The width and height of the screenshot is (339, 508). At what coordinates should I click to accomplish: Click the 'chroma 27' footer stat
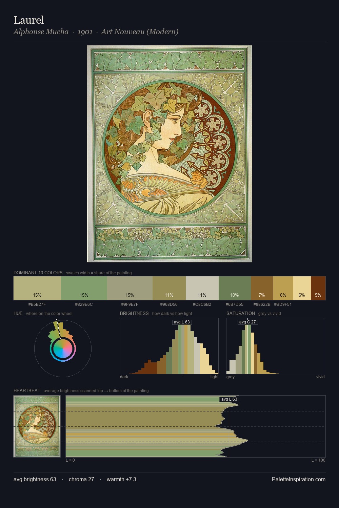coord(81,479)
